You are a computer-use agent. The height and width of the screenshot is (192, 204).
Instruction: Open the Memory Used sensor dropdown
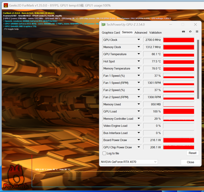(139, 104)
